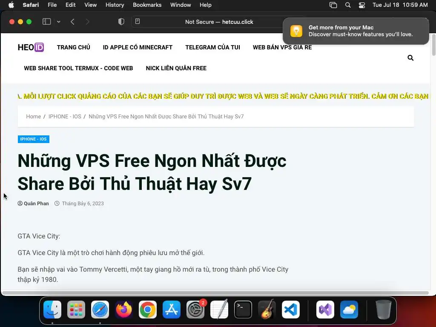Click the Stage Manager menu bar icon

333,5
